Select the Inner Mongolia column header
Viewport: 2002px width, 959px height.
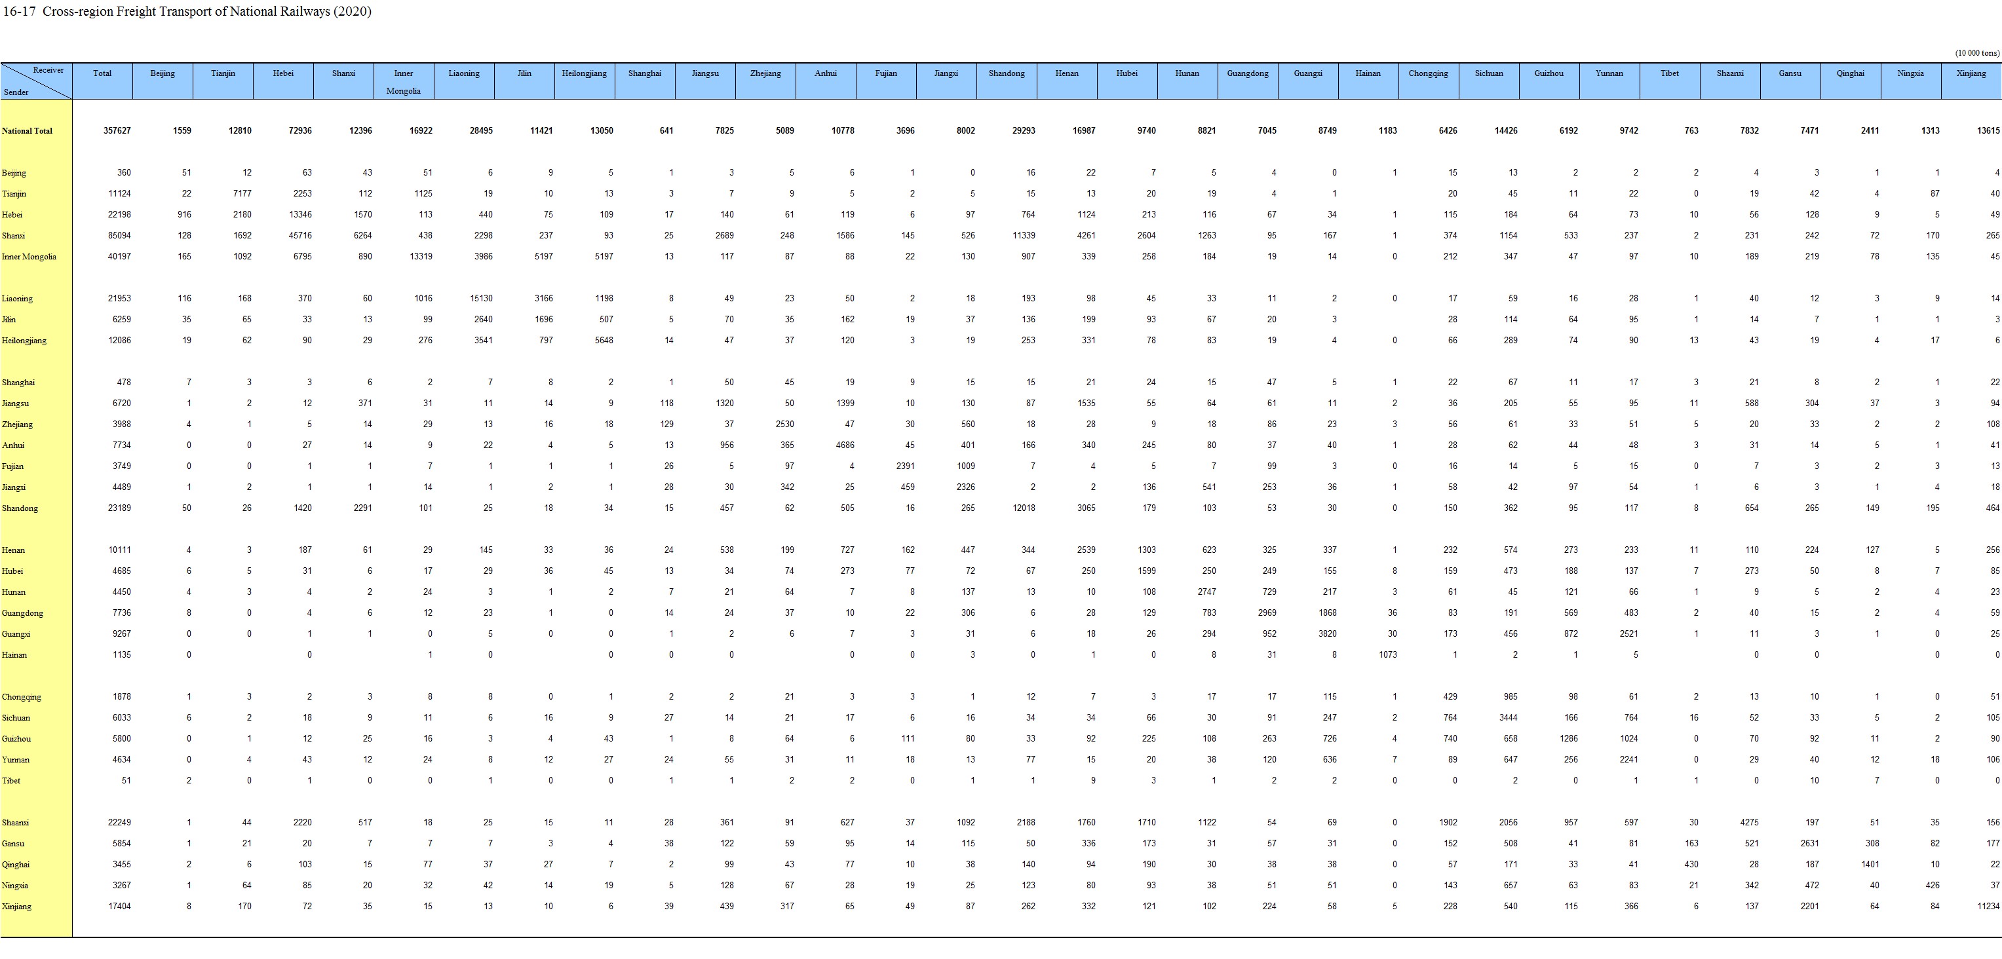(404, 82)
